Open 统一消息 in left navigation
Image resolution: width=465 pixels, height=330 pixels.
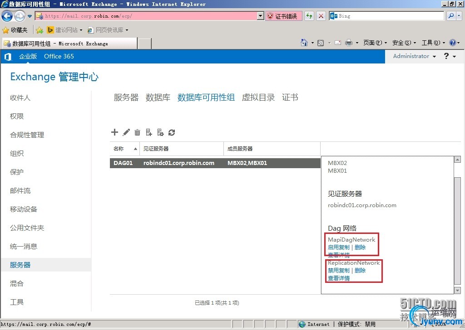pos(24,247)
